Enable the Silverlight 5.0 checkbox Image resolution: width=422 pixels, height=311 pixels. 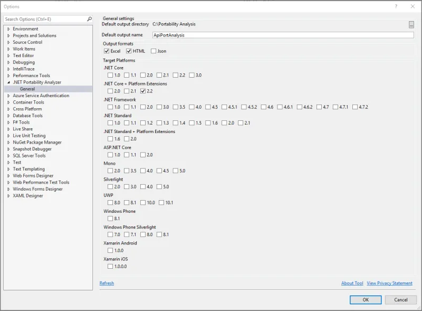click(159, 186)
